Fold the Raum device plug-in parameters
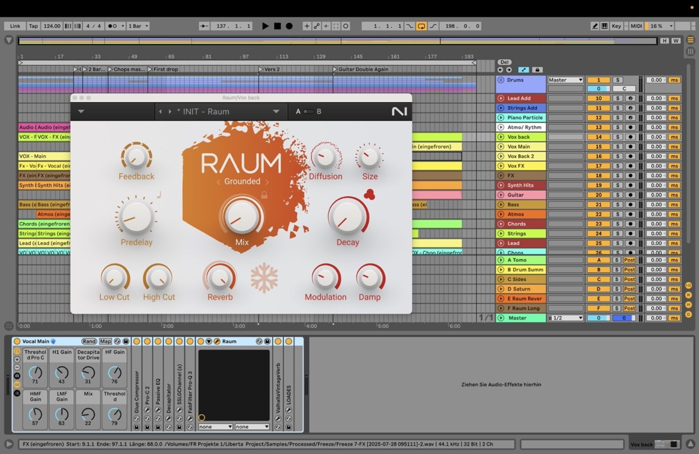699x454 pixels. click(209, 341)
